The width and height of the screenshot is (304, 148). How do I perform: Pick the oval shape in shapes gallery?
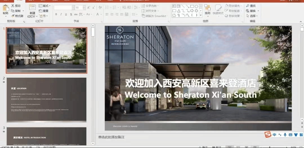point(196,6)
